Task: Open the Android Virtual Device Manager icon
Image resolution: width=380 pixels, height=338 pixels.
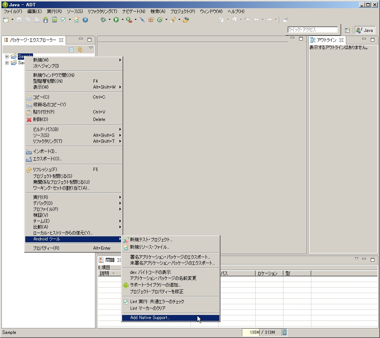Action: [x=55, y=20]
